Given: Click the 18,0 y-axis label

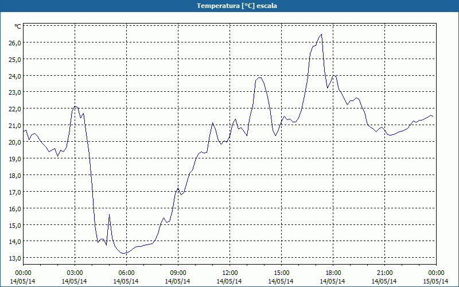Looking at the screenshot, I should coord(15,176).
